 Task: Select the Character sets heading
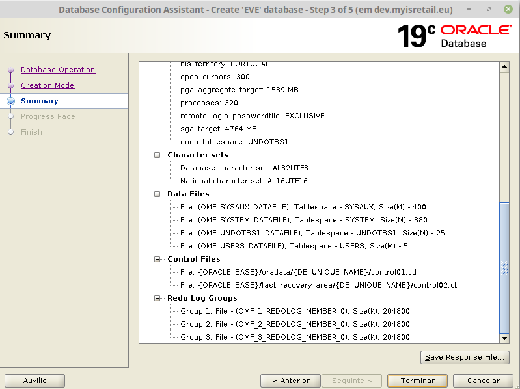198,155
